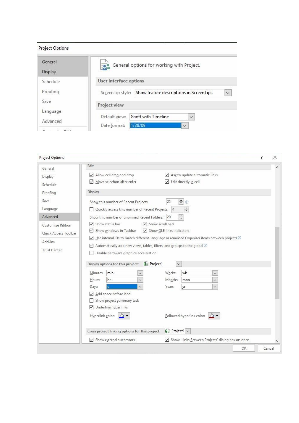The height and width of the screenshot is (423, 299).
Task: Open Language category in the Advanced-options dialog
Action: pos(59,209)
